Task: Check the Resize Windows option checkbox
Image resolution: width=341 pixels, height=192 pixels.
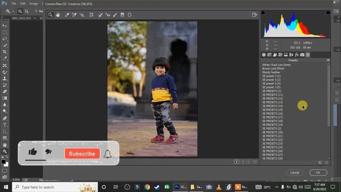Action: click(36, 11)
